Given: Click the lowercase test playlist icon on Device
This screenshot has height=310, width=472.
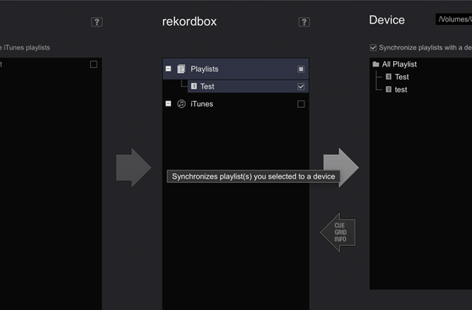Looking at the screenshot, I should 389,89.
